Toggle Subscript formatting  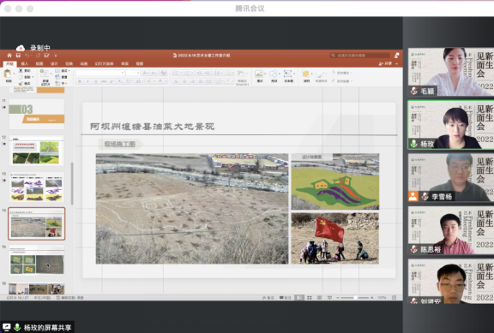tap(120, 81)
